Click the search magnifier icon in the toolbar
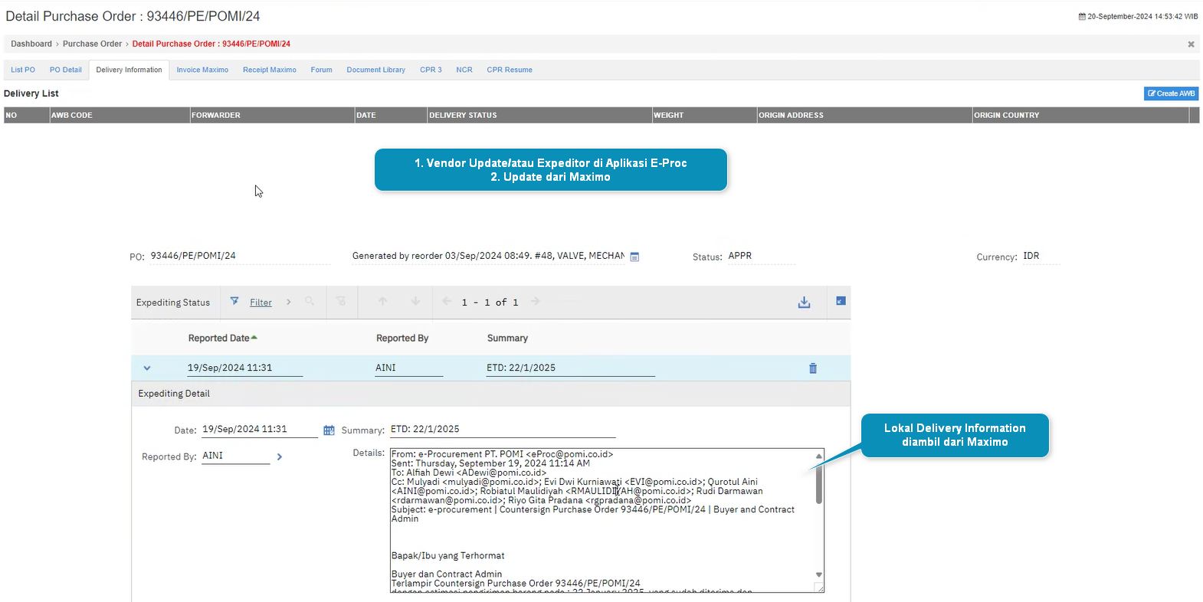 coord(310,302)
